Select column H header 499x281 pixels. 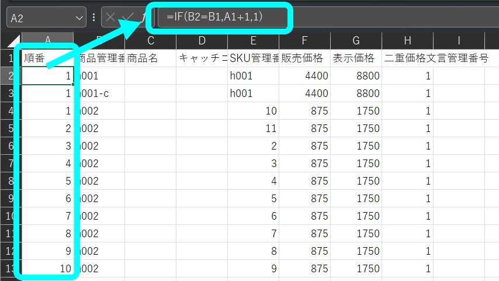click(x=408, y=41)
